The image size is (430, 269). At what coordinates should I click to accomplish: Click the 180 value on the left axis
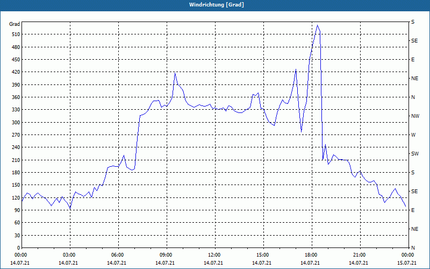pyautogui.click(x=15, y=173)
